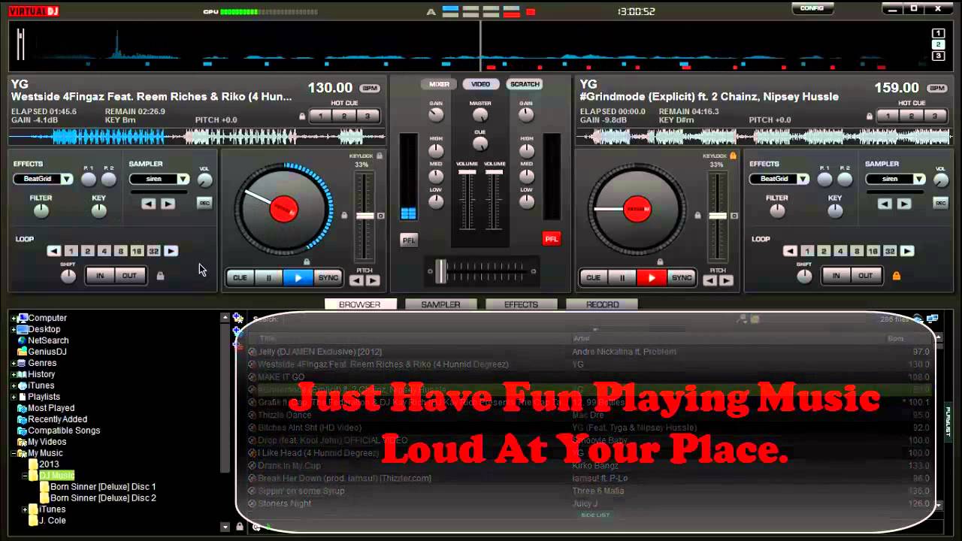Trigger hot cue 1 on left deck
Image resolution: width=962 pixels, height=541 pixels.
tap(321, 116)
